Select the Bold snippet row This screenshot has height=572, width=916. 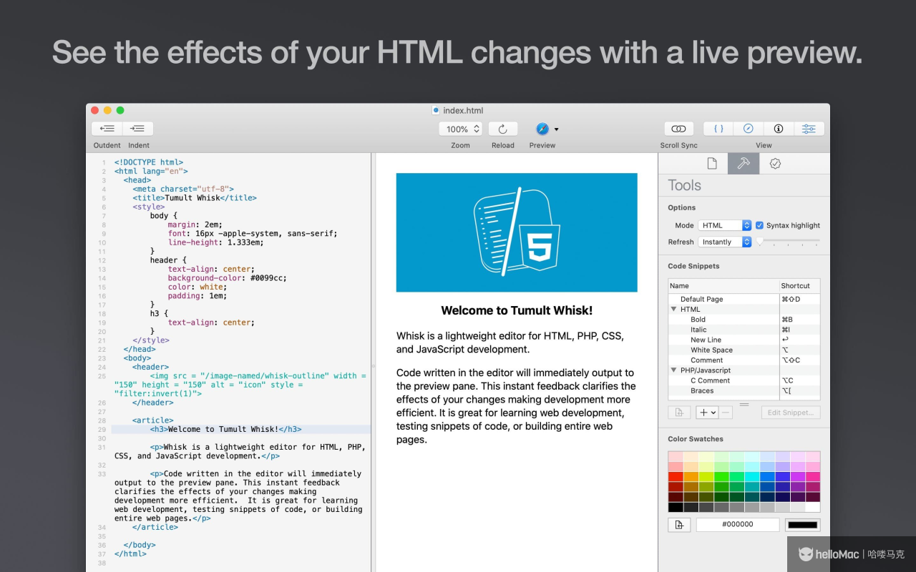744,320
